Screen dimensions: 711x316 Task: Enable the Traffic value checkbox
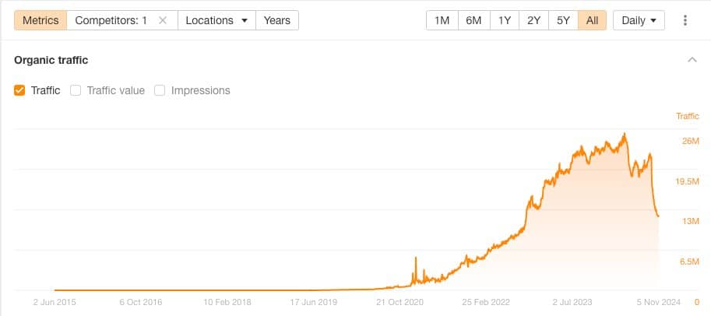[76, 90]
